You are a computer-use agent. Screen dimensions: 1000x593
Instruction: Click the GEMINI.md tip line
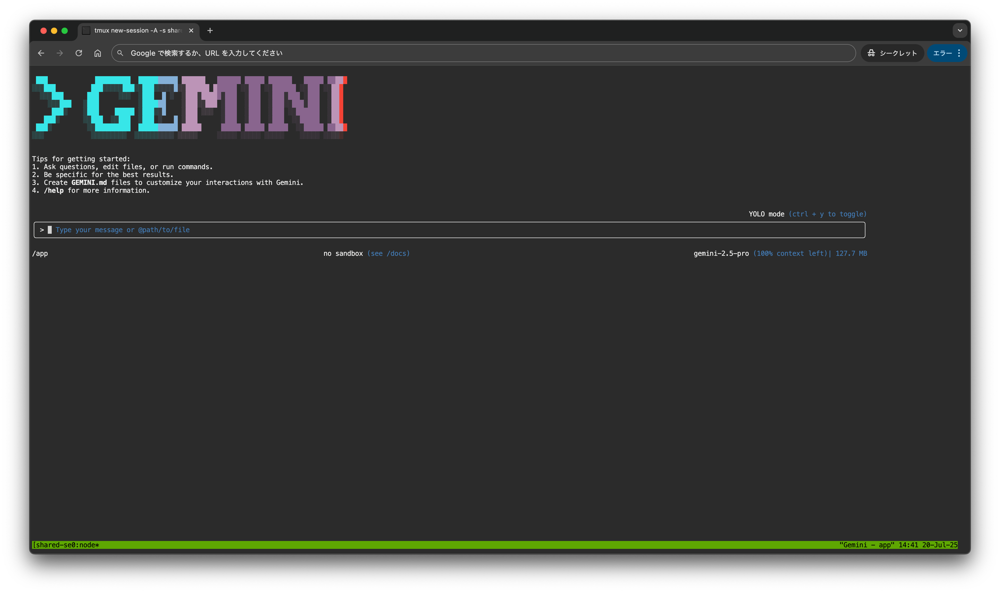tap(167, 182)
